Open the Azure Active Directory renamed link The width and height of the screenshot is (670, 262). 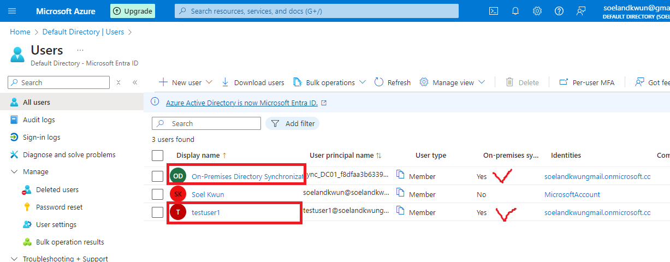pyautogui.click(x=242, y=103)
